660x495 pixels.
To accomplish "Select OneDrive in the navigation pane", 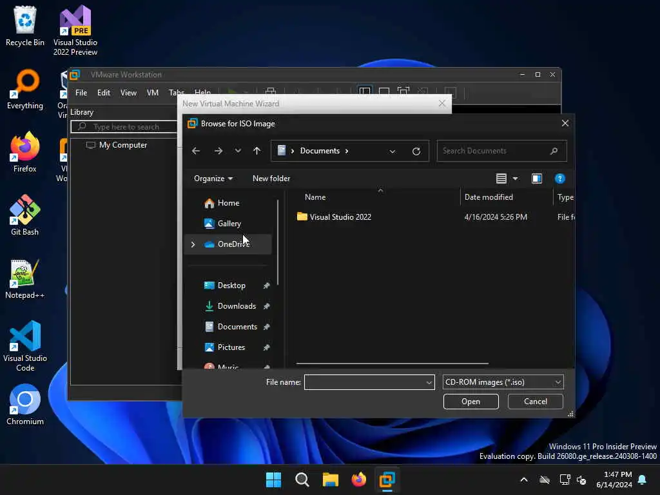I will click(x=228, y=244).
